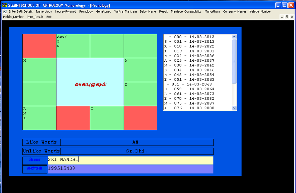Open the Vehicle_Number menu
Viewport: 296px width, 193px height.
point(260,11)
